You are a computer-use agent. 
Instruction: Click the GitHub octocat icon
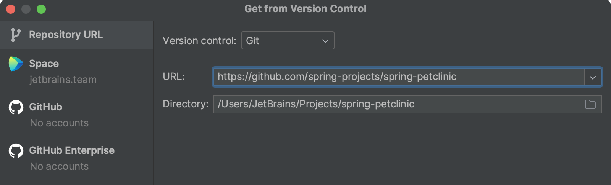(16, 107)
